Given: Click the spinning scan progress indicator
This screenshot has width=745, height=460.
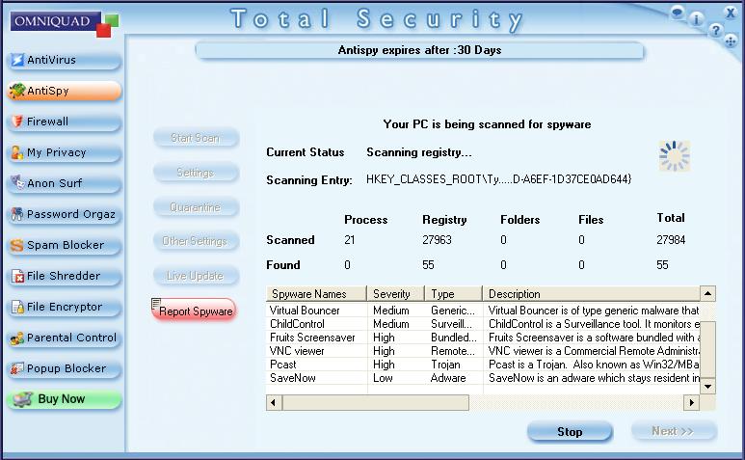Looking at the screenshot, I should [x=675, y=156].
